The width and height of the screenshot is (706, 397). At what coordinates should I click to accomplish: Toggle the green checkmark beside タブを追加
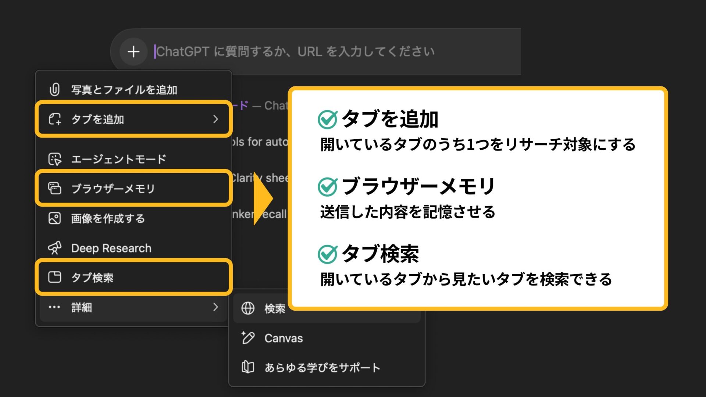pos(328,118)
